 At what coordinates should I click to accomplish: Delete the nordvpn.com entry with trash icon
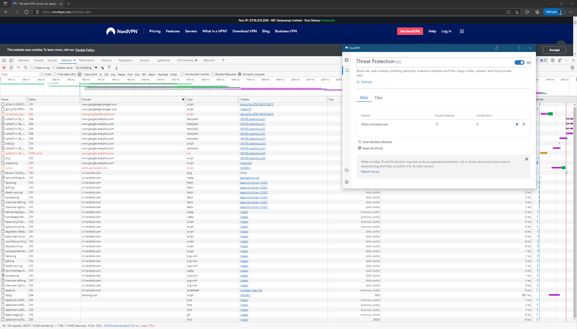pyautogui.click(x=524, y=125)
